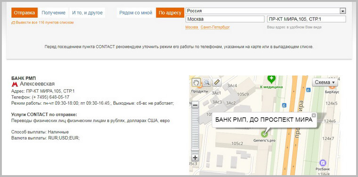Click the Режим работы schedule line

93,103
